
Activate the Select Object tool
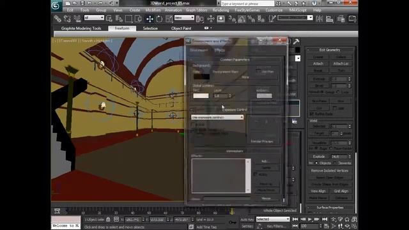[x=109, y=19]
